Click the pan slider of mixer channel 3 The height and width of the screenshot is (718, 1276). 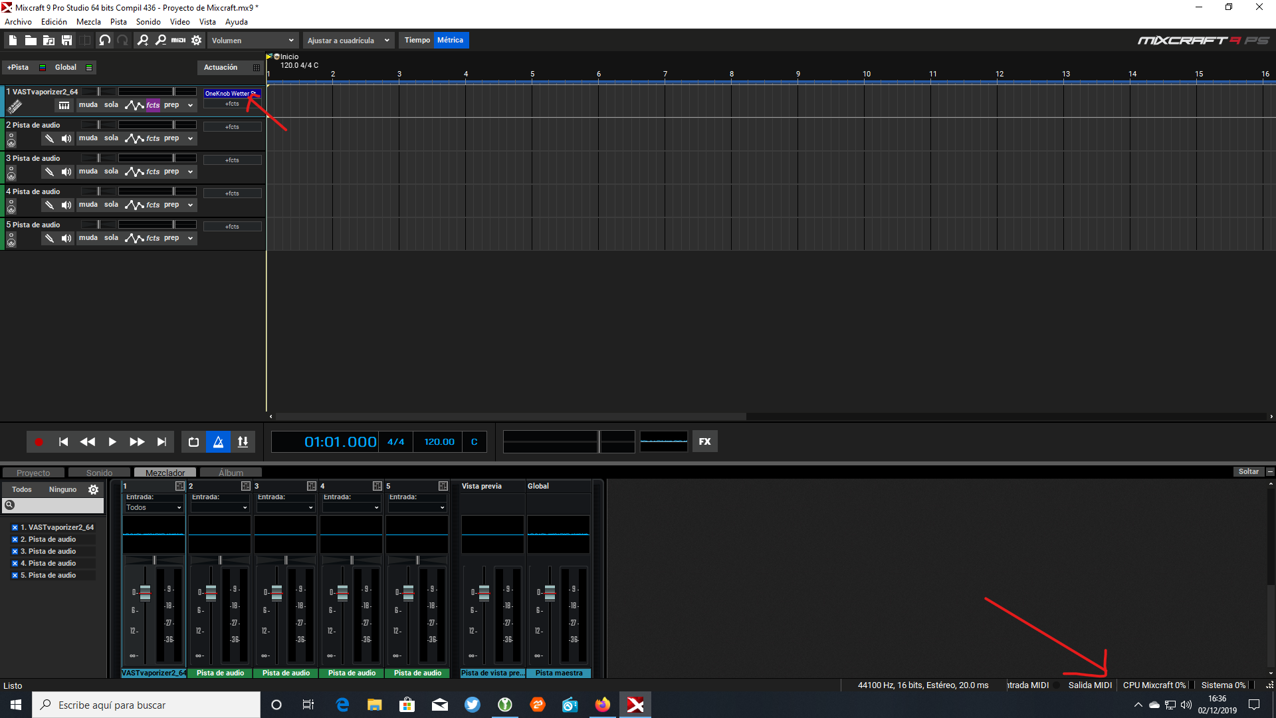pyautogui.click(x=286, y=560)
